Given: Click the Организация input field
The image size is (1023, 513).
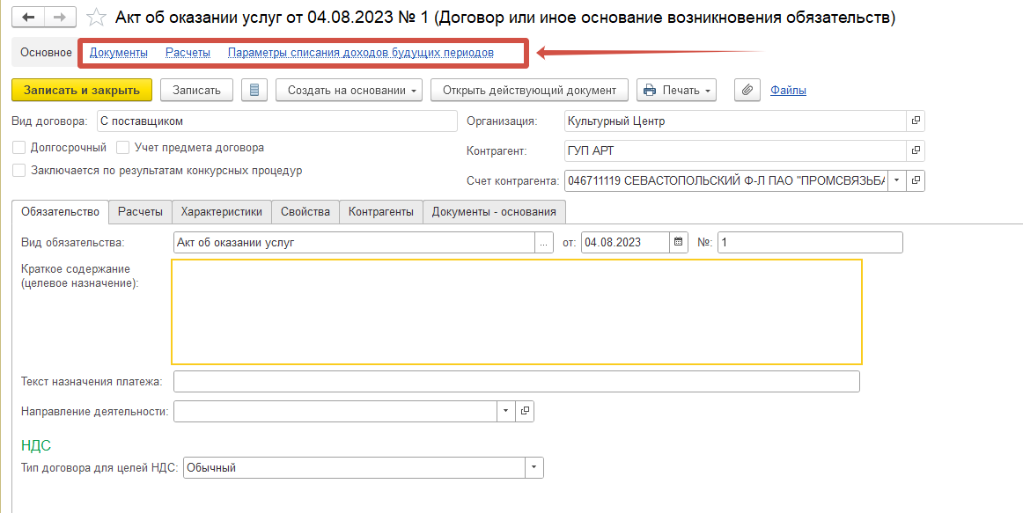Looking at the screenshot, I should pyautogui.click(x=735, y=121).
